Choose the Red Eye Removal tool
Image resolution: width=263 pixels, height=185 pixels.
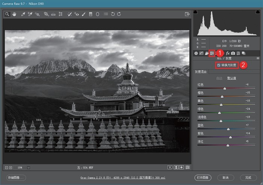(77, 14)
